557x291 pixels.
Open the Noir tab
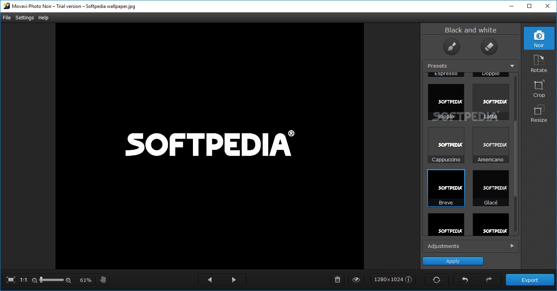(x=539, y=38)
